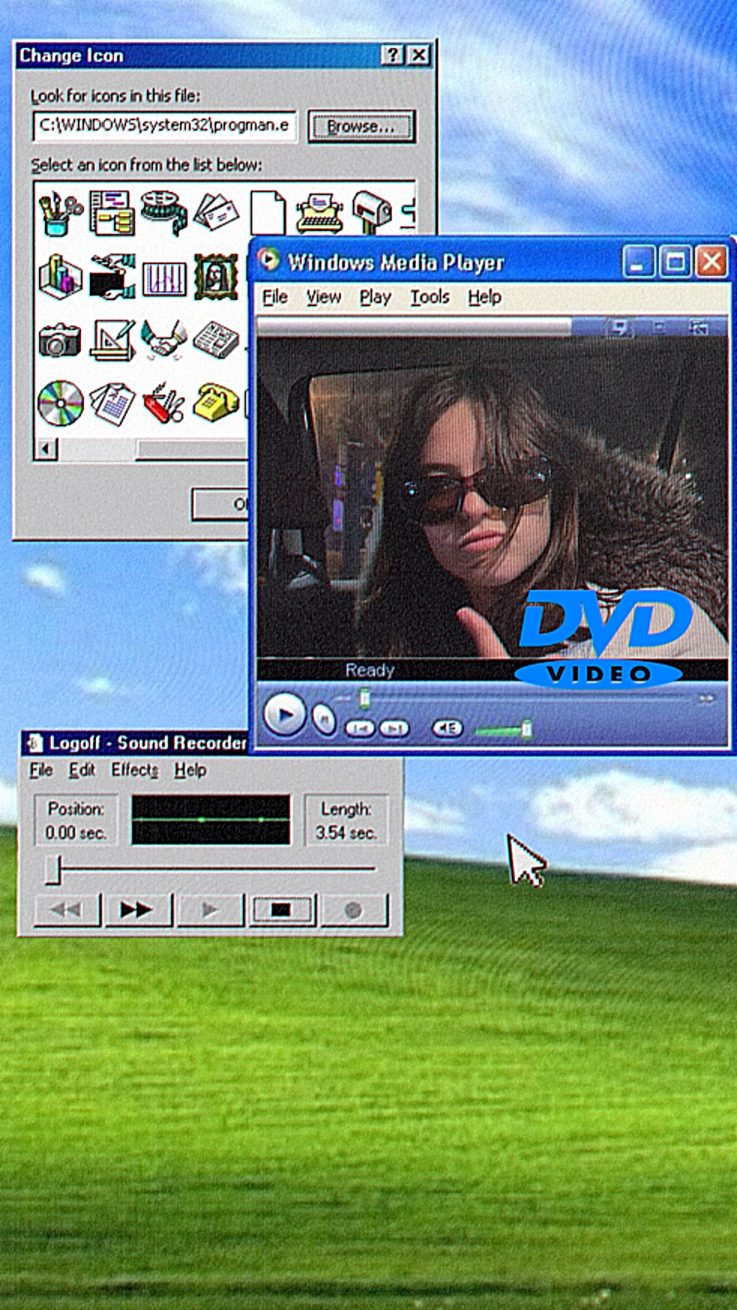Image resolution: width=737 pixels, height=1310 pixels.
Task: Choose the yellow telephone icon
Action: click(215, 402)
